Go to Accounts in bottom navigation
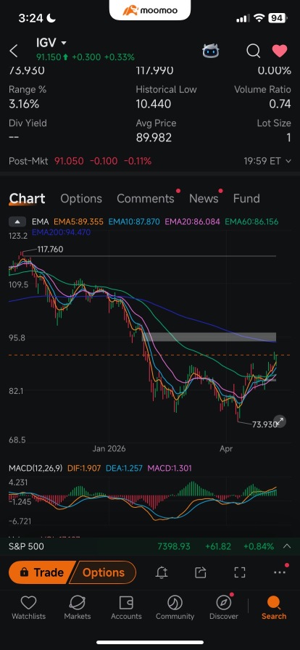The image size is (300, 650). (126, 608)
